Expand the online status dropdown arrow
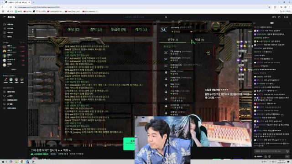Screen dimensions: 292x164 (x=191, y=32)
